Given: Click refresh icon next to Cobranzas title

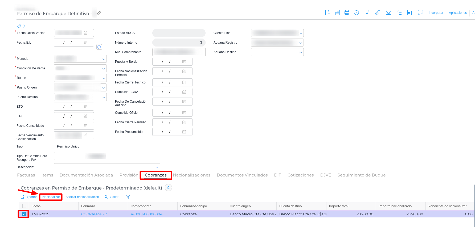Looking at the screenshot, I should (x=168, y=188).
